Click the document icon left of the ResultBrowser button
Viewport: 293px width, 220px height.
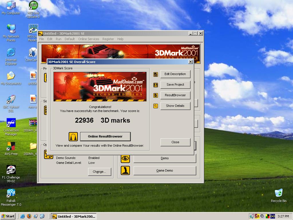156,95
